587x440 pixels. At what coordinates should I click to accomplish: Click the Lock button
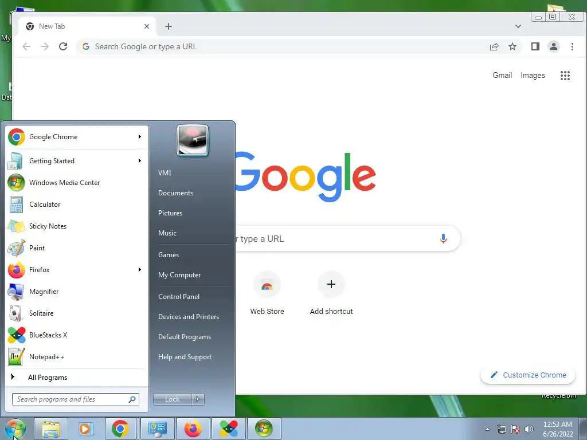point(173,399)
